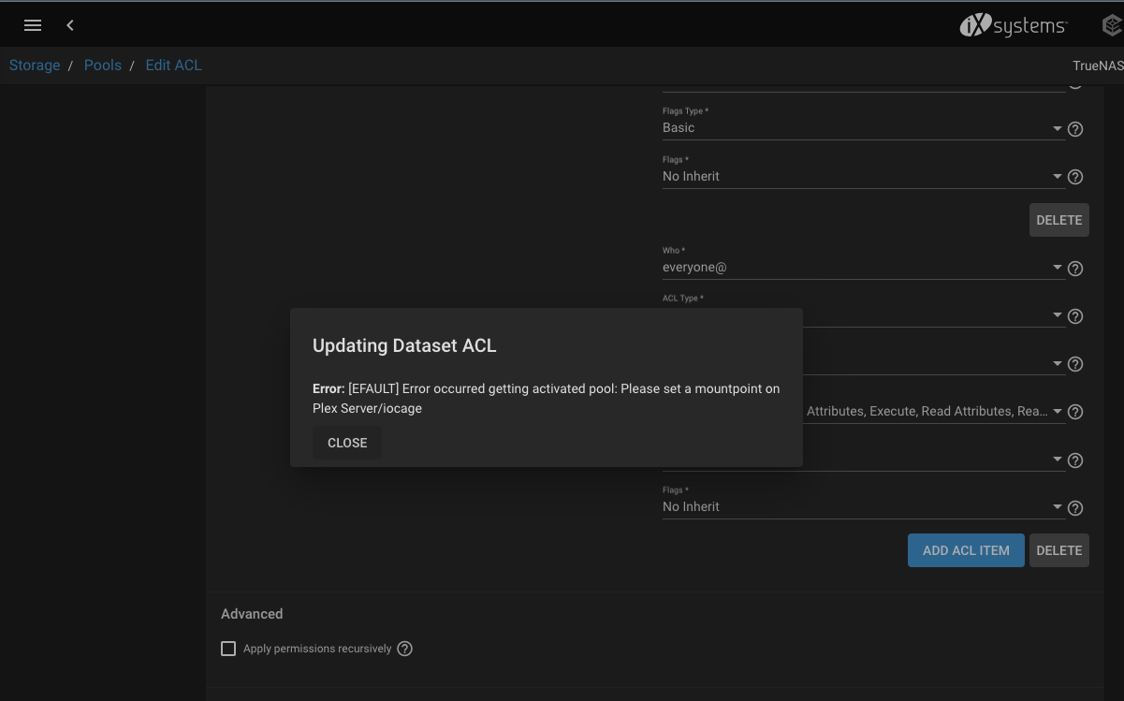Viewport: 1124px width, 701px height.
Task: Open help icon for Apply permissions recursively
Action: pyautogui.click(x=404, y=649)
